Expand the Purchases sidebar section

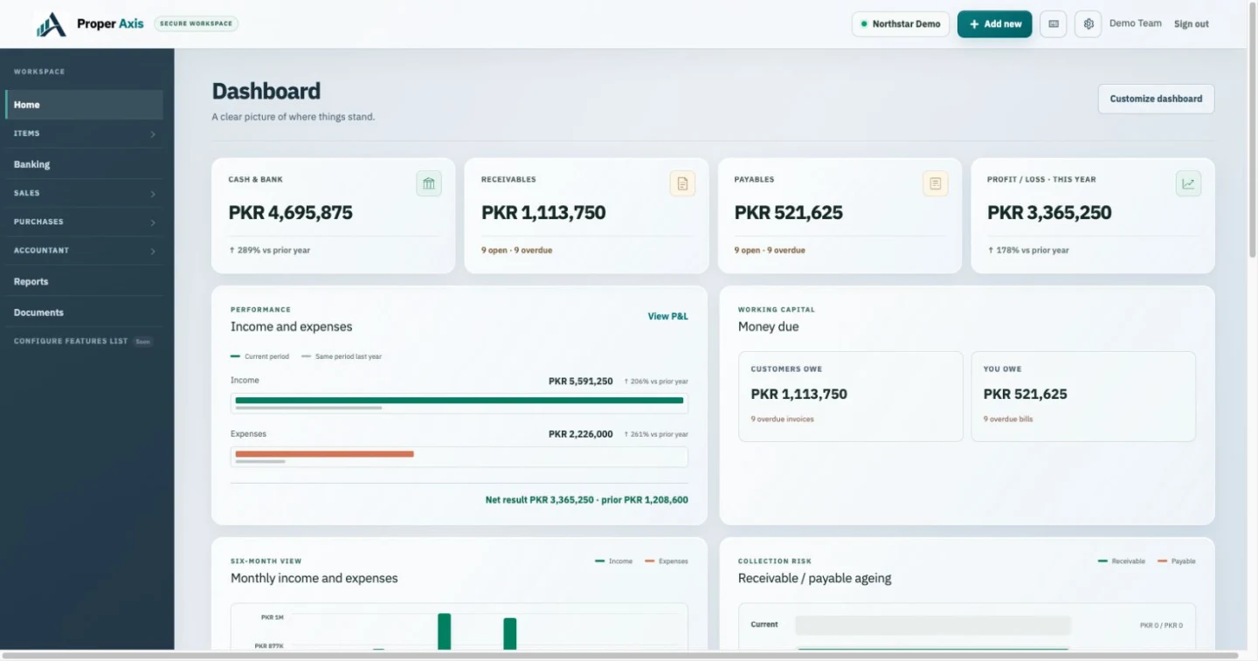coord(84,222)
